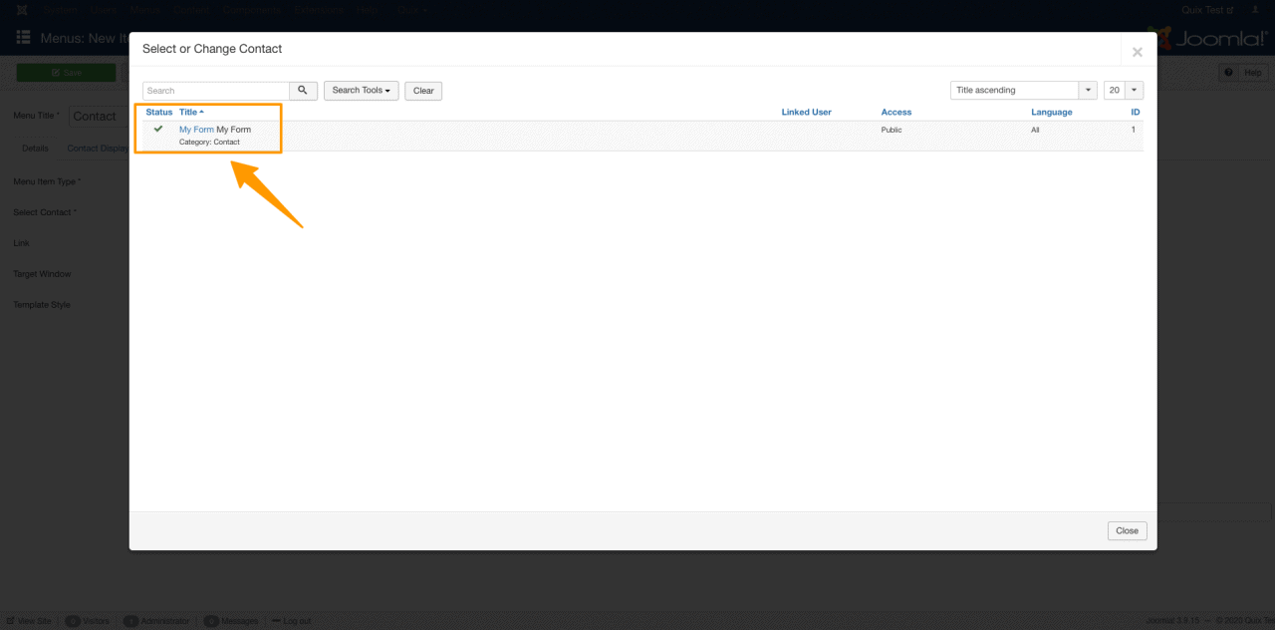The image size is (1275, 630).
Task: Click the magnifier search button
Action: point(303,91)
